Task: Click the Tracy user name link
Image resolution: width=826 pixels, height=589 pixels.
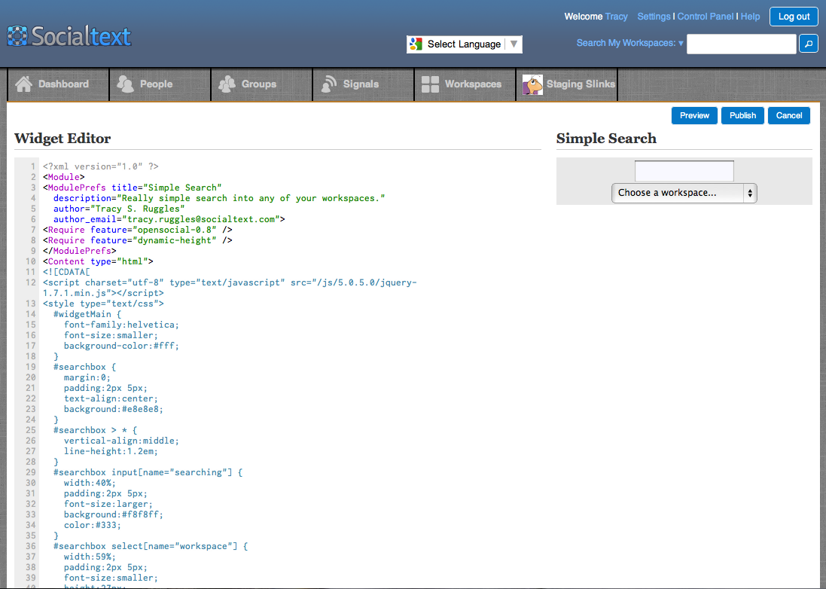Action: [616, 17]
